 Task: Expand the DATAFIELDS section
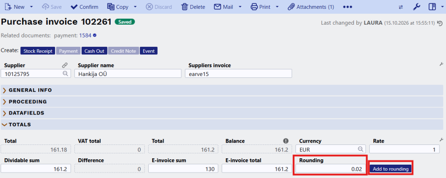222,112
